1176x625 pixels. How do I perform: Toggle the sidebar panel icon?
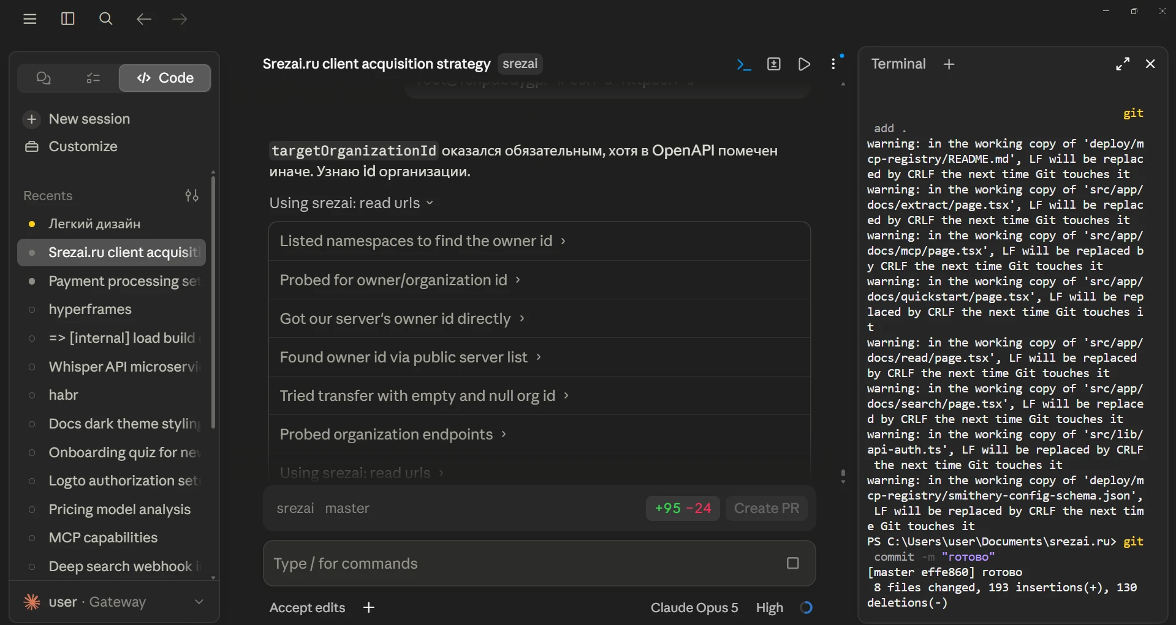[x=68, y=19]
